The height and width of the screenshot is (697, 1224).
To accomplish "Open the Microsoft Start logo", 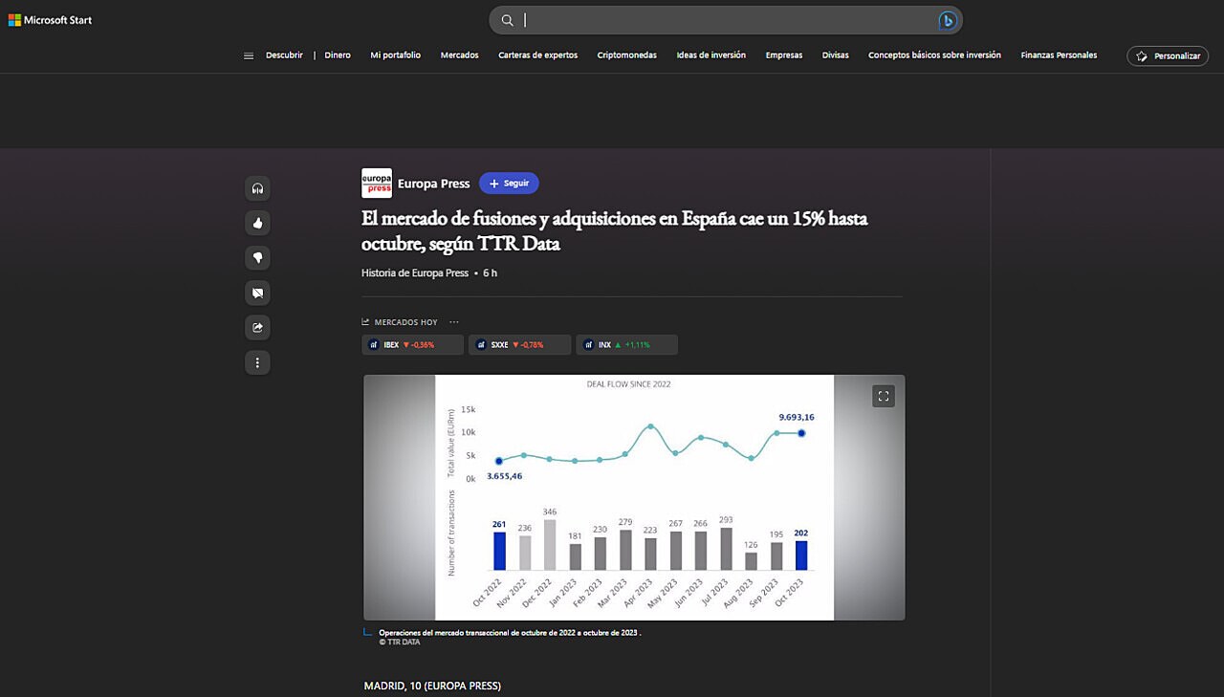I will click(x=51, y=20).
